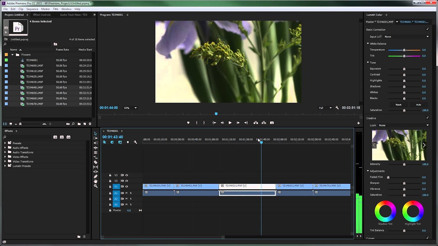Image resolution: width=438 pixels, height=246 pixels.
Task: Open timeline display settings wrench
Action: point(135,142)
